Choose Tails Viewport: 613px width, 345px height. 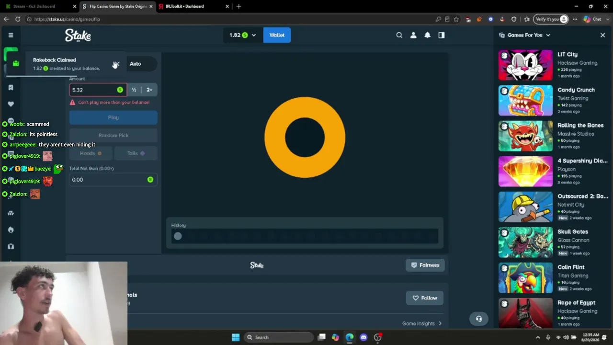coord(136,153)
